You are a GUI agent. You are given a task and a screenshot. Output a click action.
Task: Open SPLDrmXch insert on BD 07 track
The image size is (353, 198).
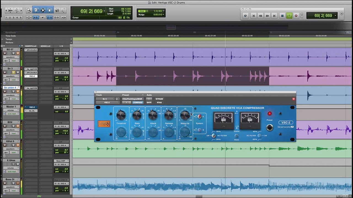31,50
